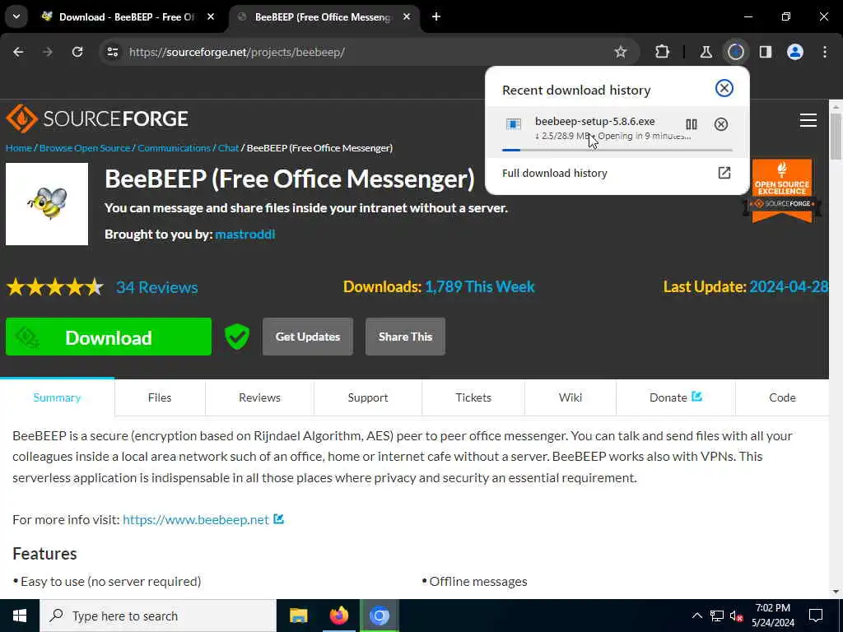Select the Wiki tab
This screenshot has height=632, width=843.
tap(571, 397)
